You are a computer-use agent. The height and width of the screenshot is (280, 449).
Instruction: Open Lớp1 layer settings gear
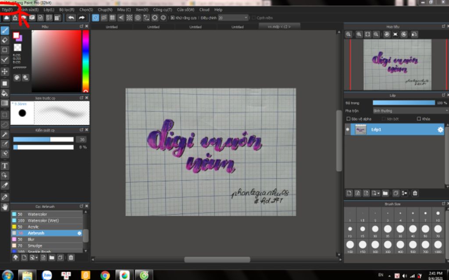(x=440, y=130)
